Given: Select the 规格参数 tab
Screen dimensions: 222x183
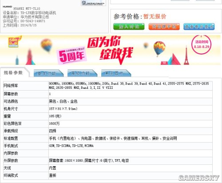Looking at the screenshot, I should (x=14, y=72).
